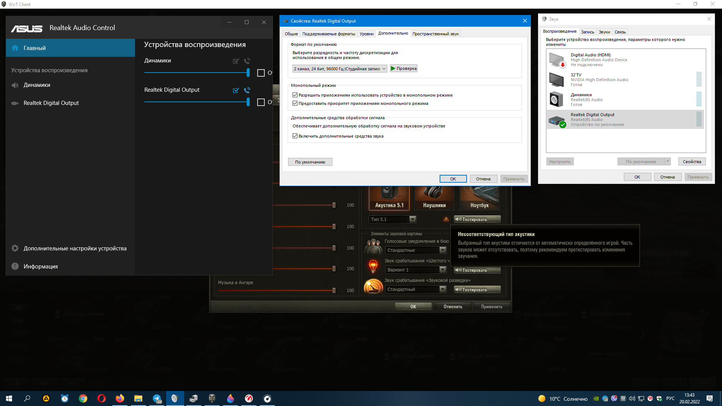Click the orange warning triangle near Тестировать
Screen dimensions: 722x406
click(x=446, y=219)
